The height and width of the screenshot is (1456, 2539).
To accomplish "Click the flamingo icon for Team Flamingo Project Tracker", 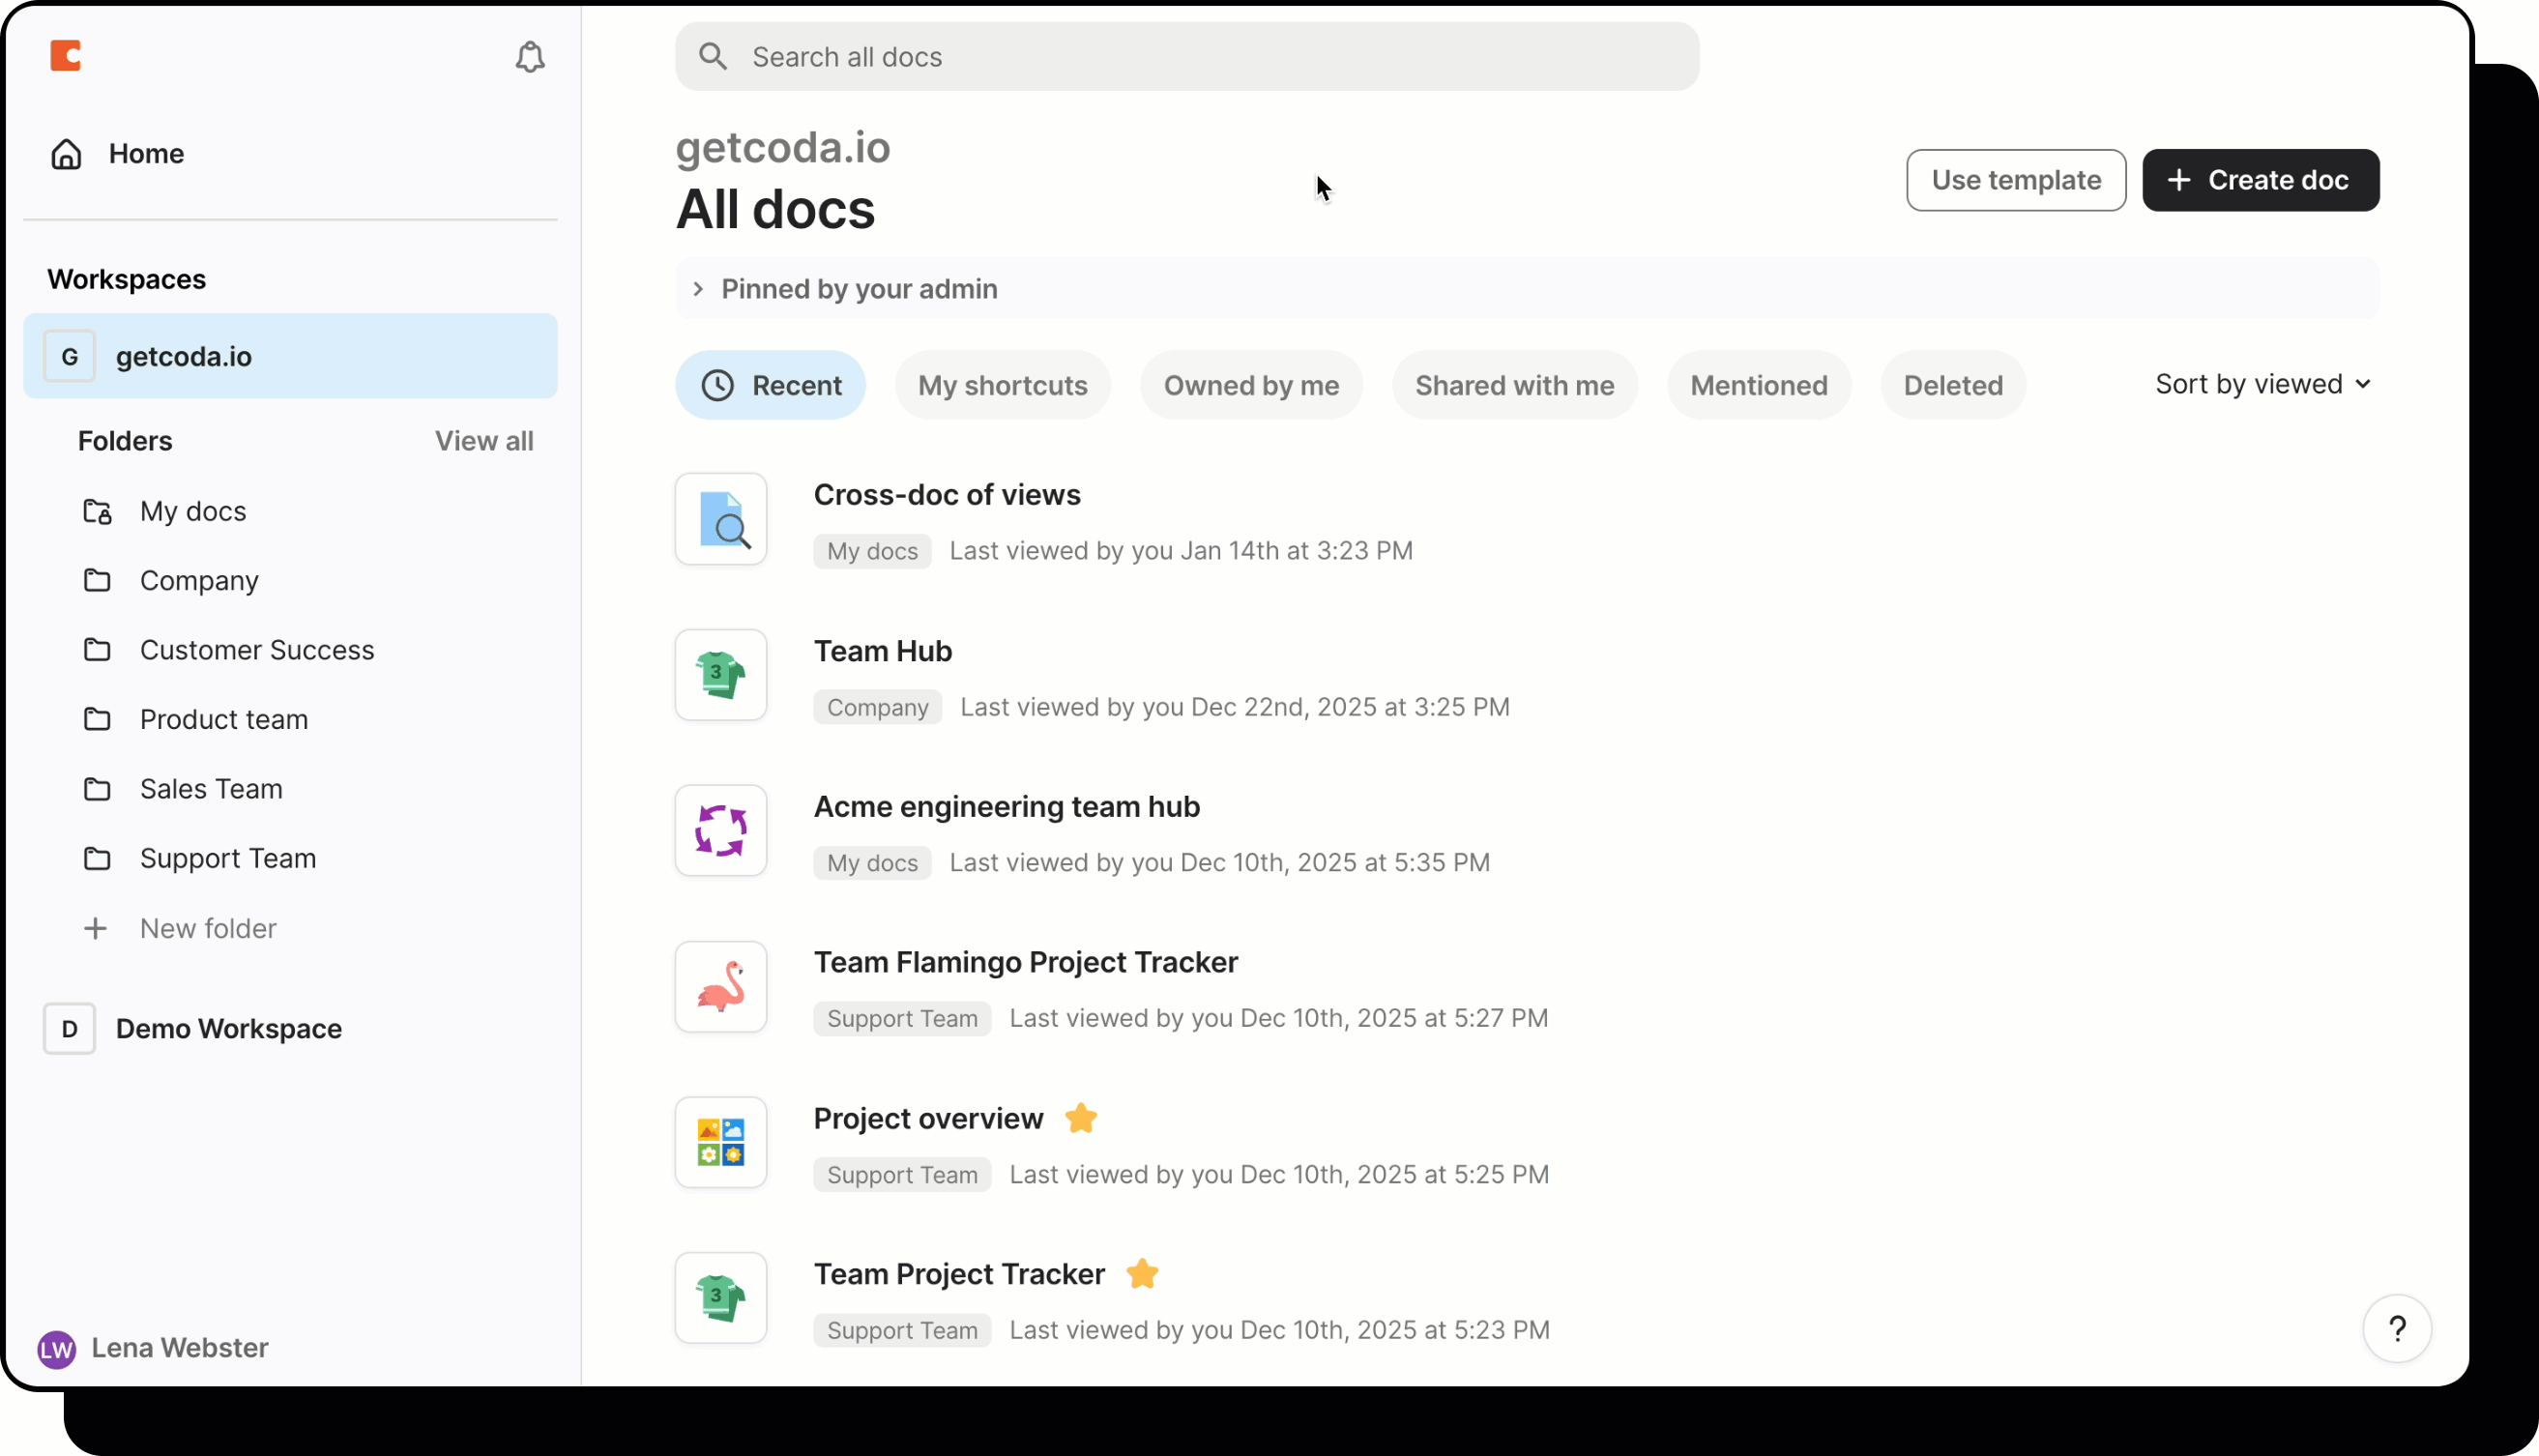I will tap(720, 987).
